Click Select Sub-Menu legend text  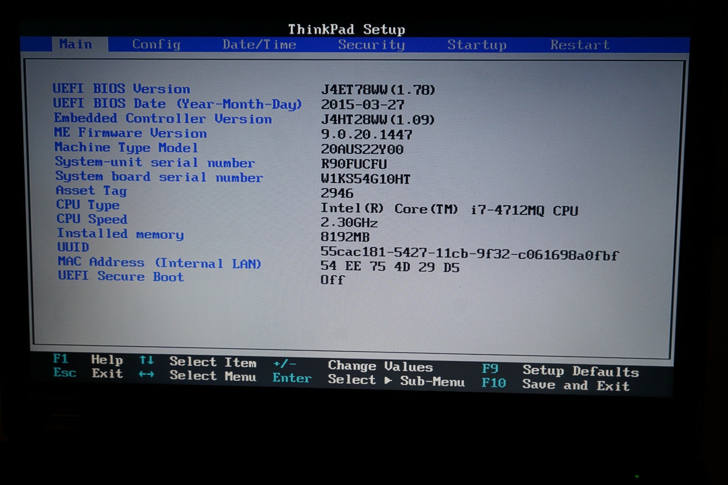coord(396,380)
